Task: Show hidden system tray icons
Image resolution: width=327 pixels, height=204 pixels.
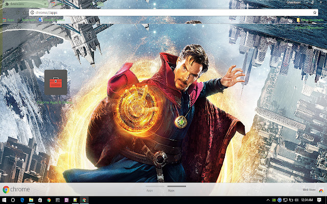Action: click(268, 200)
